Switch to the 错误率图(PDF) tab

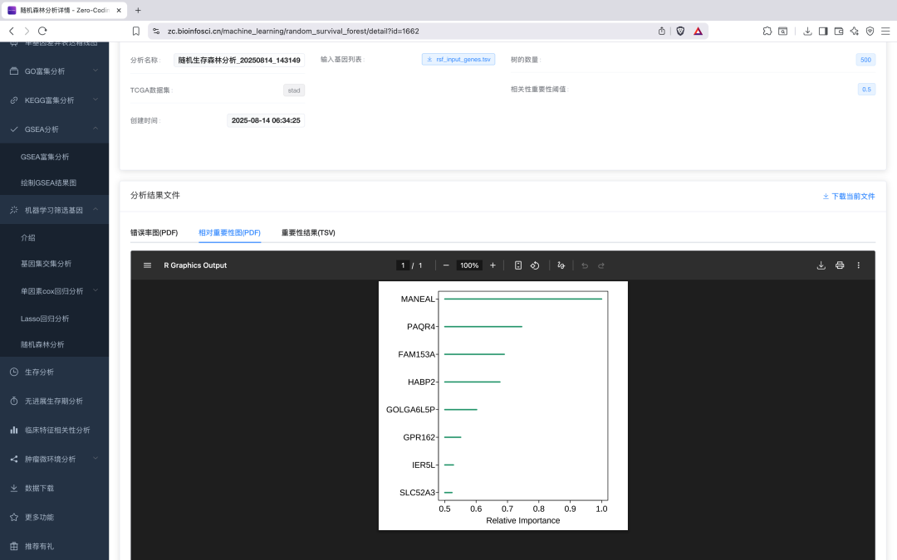(154, 232)
